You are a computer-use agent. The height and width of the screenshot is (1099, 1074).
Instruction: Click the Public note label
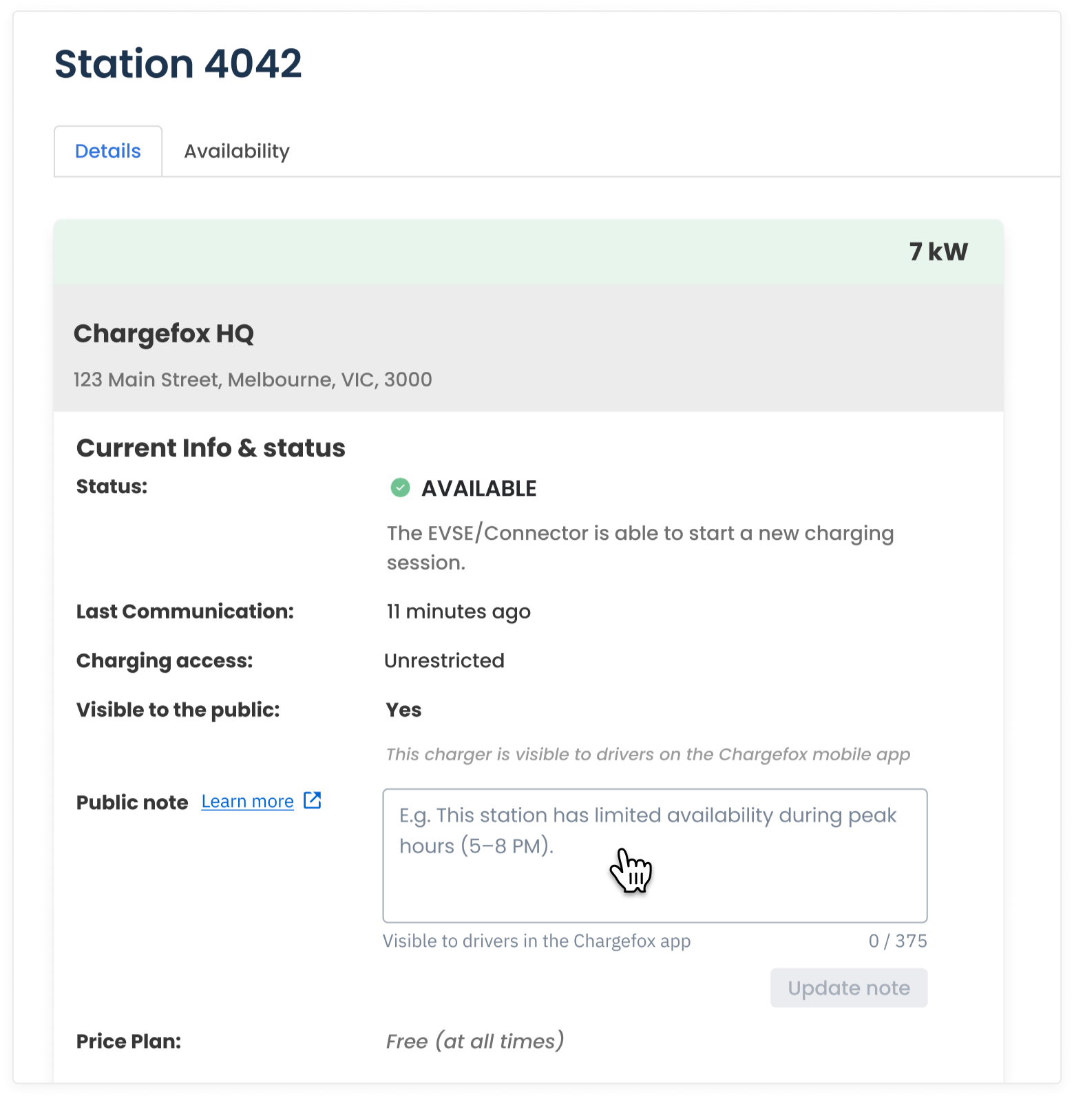132,802
